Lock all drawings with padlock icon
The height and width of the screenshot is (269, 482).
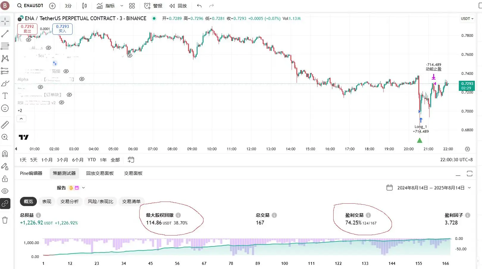point(5,179)
